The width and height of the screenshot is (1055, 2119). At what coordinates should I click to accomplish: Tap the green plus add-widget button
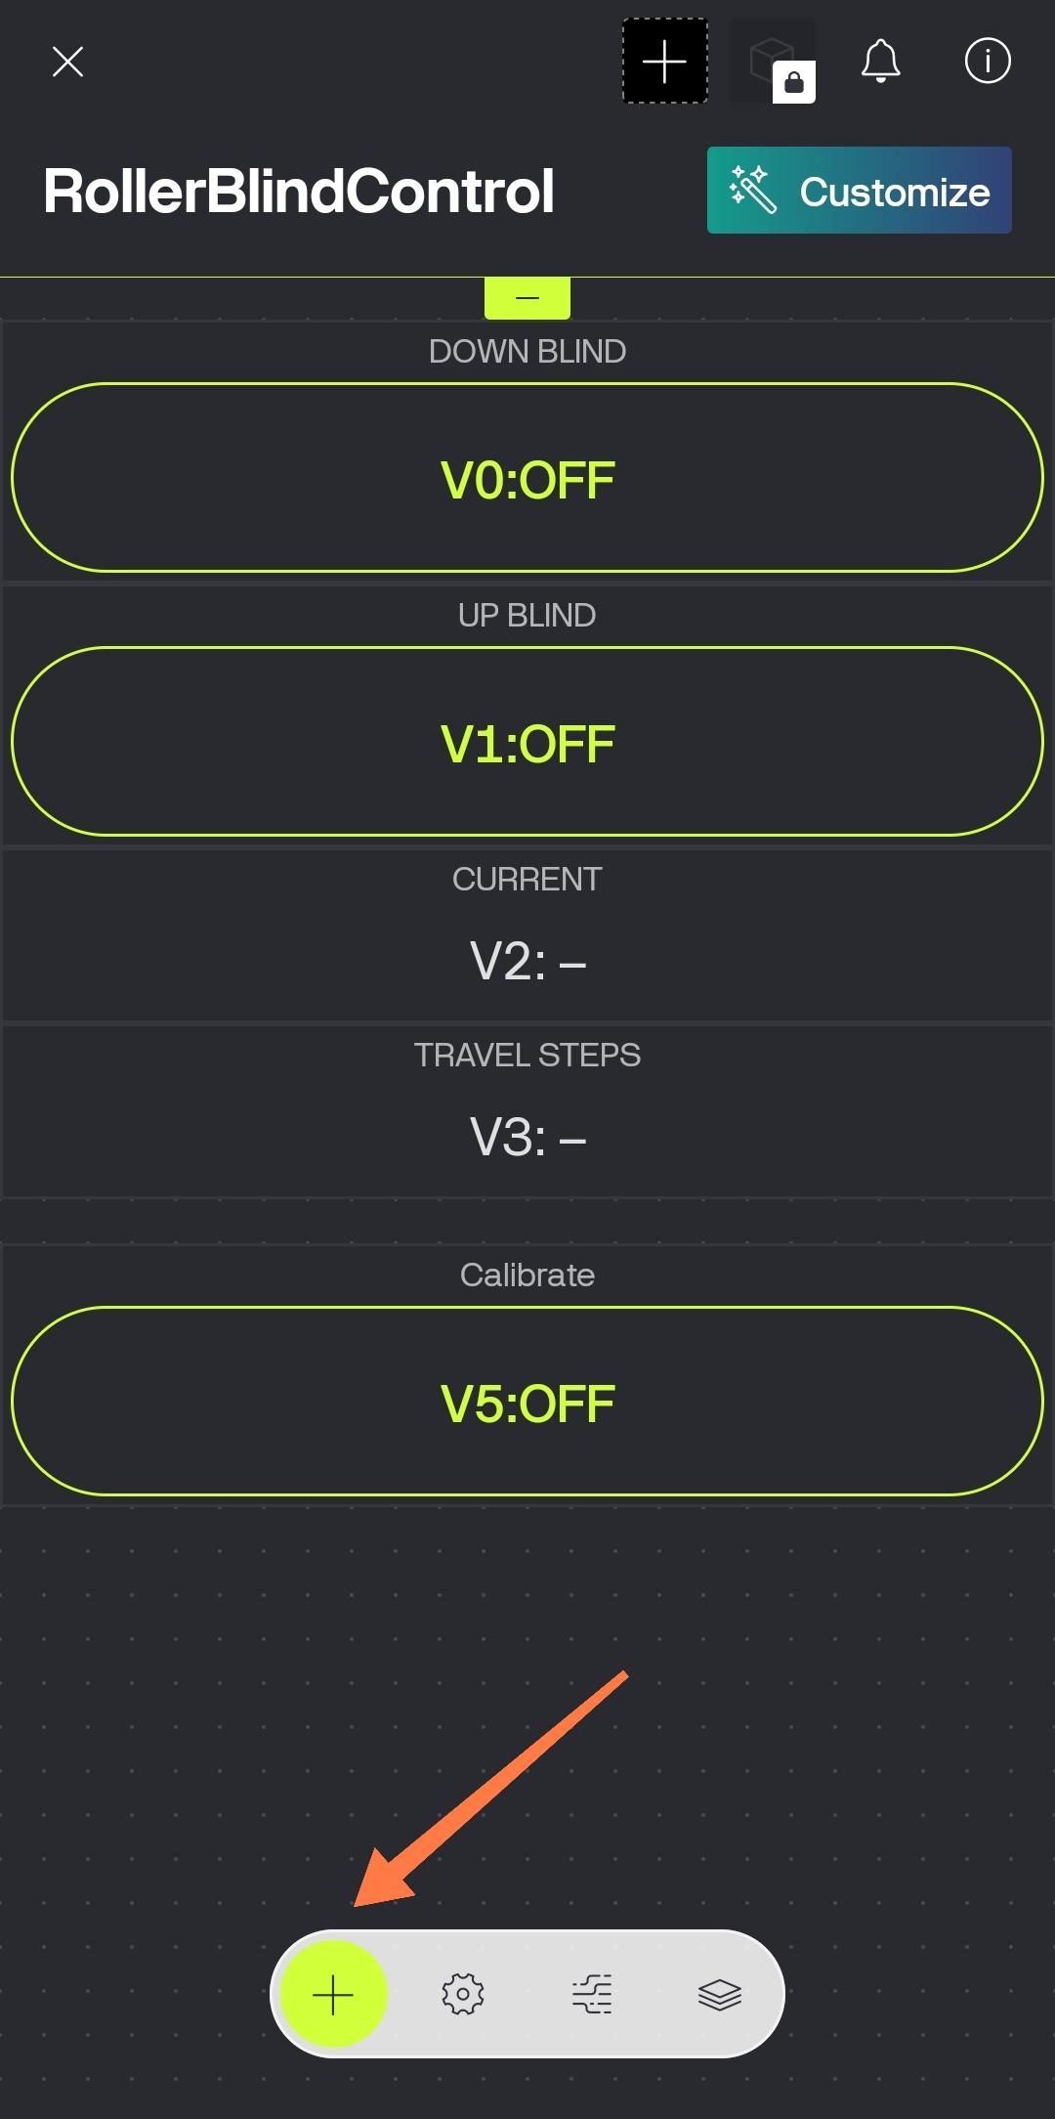(333, 1994)
